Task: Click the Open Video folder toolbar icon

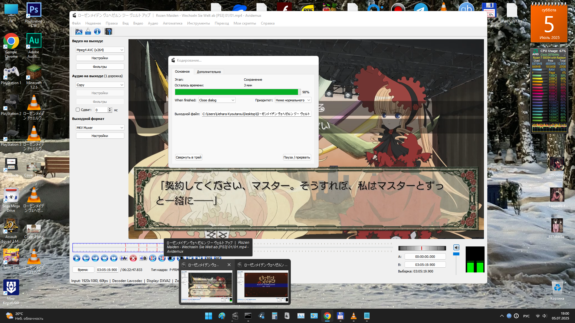Action: coord(78,31)
